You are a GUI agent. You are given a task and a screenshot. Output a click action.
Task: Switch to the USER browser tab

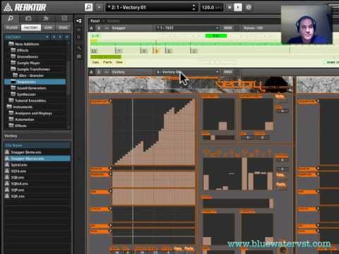tap(48, 28)
